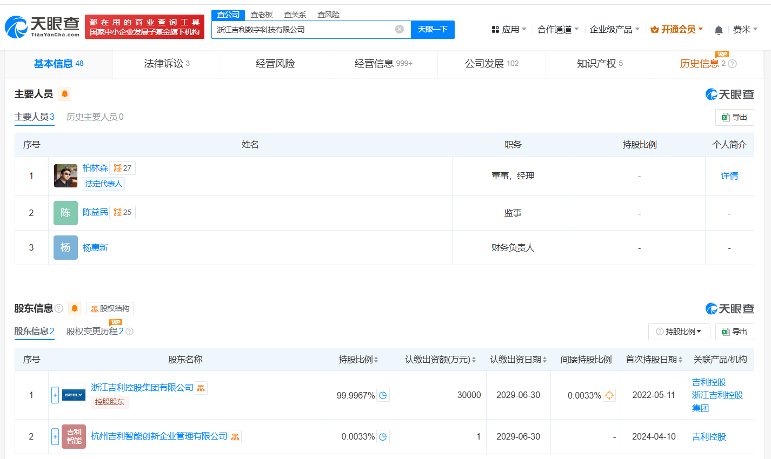Click the target icon beside 0.0033% indirect holding
Screen dimensions: 771x459
coord(609,395)
